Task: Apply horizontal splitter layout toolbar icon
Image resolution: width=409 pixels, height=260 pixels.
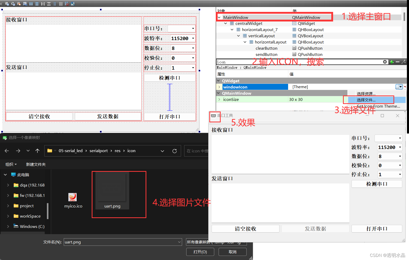Action: click(43, 4)
